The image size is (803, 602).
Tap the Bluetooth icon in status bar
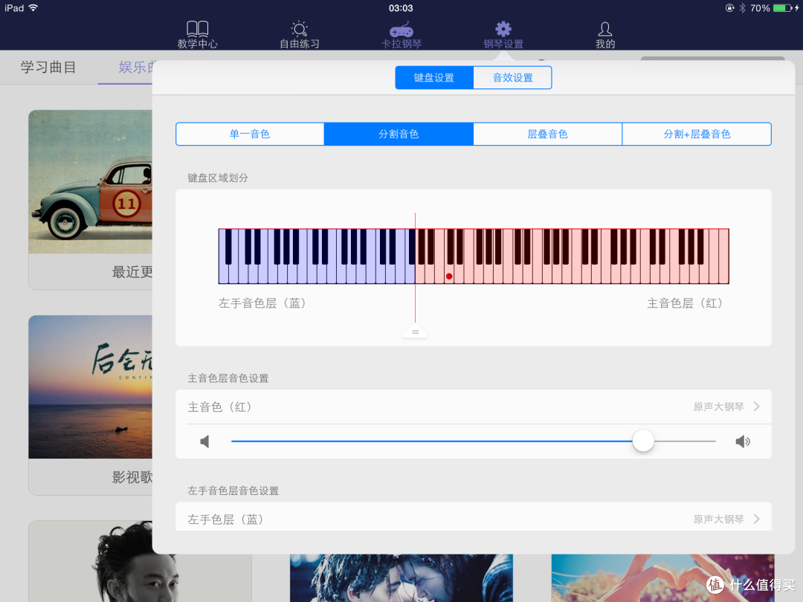pyautogui.click(x=742, y=8)
